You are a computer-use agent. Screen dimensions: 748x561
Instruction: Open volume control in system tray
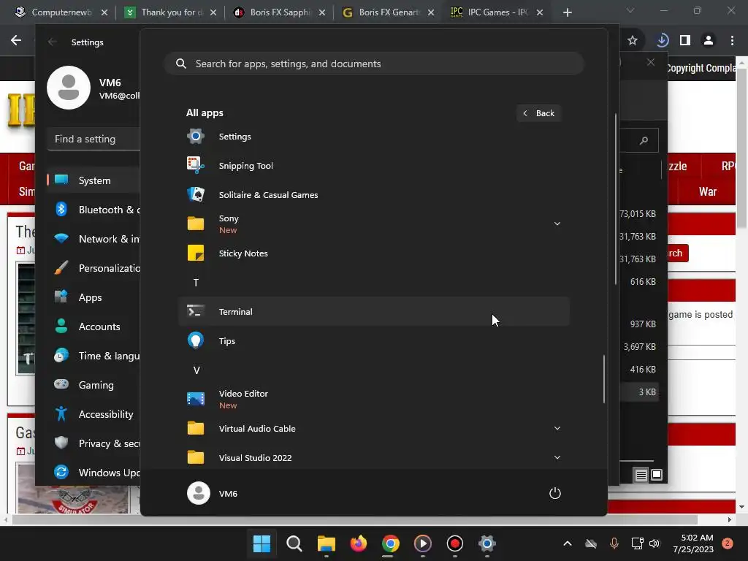click(x=654, y=543)
